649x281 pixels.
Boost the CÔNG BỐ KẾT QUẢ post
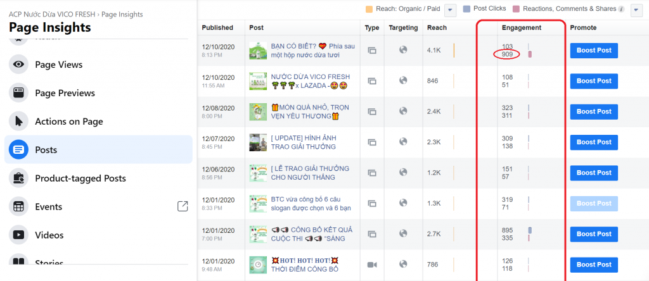(x=594, y=234)
